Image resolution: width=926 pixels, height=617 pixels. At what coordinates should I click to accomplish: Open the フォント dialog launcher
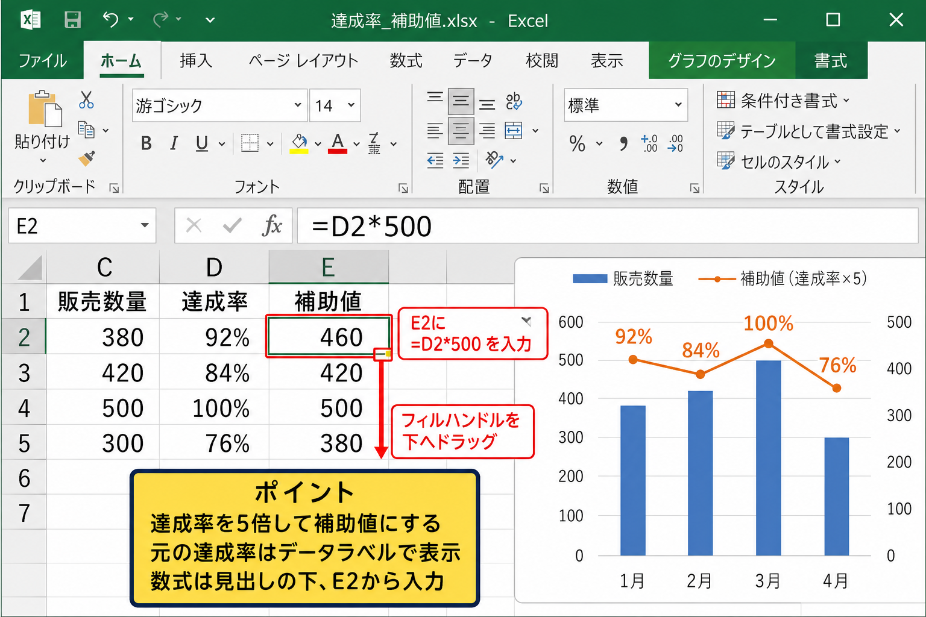coord(403,189)
